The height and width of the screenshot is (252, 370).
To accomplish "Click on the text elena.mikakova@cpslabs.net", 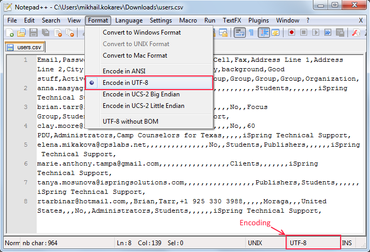I will pyautogui.click(x=92, y=145).
